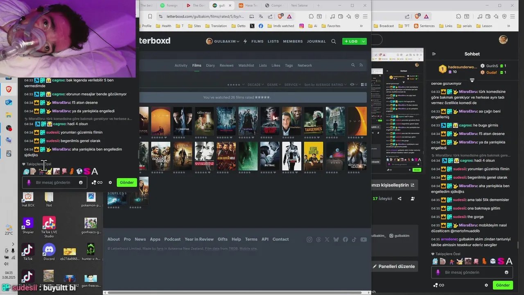Open Letterboxd X link in footer
This screenshot has width=524, height=295.
click(x=327, y=240)
